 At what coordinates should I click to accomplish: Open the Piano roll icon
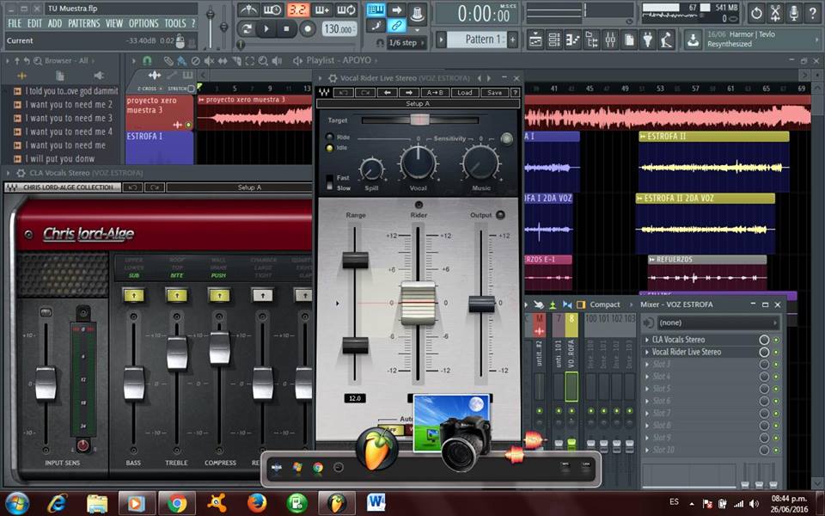point(573,40)
